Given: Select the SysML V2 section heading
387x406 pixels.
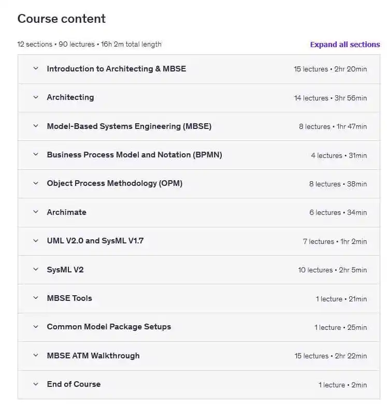Looking at the screenshot, I should point(65,270).
